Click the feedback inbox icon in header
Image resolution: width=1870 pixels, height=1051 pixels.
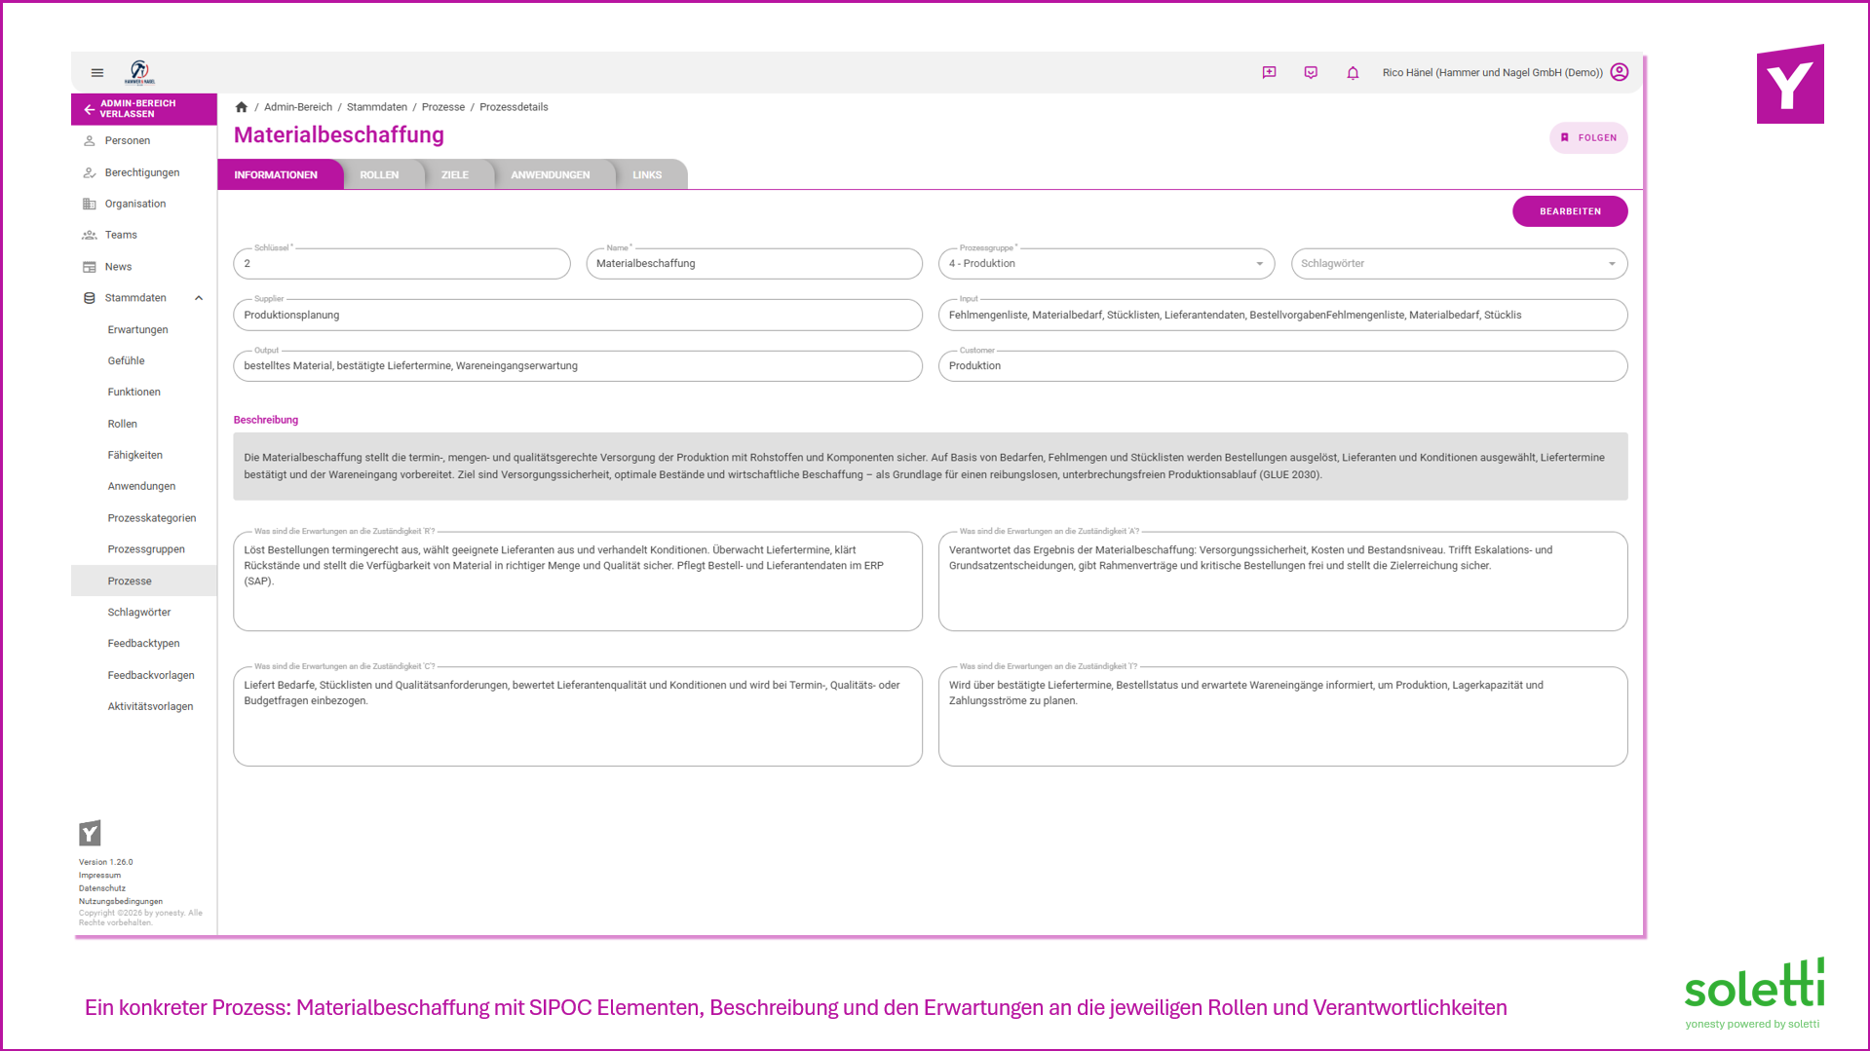[1311, 73]
